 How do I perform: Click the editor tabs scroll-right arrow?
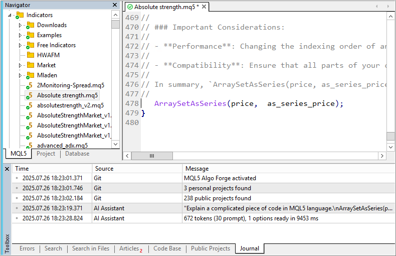coord(388,7)
